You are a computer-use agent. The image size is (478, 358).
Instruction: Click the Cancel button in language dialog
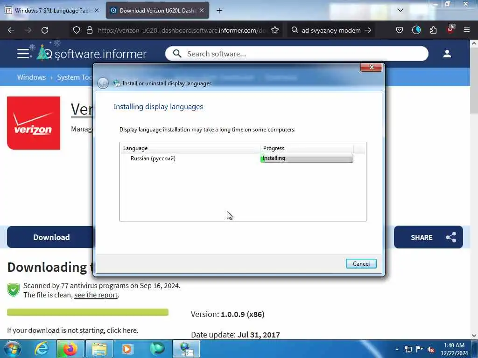click(361, 264)
